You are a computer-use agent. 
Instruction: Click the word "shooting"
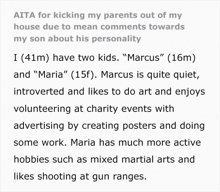(x=57, y=176)
